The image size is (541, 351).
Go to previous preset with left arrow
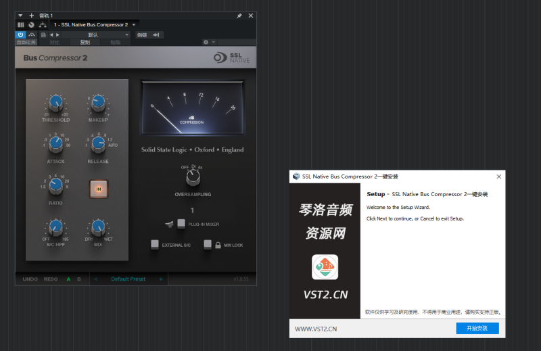tap(96, 279)
